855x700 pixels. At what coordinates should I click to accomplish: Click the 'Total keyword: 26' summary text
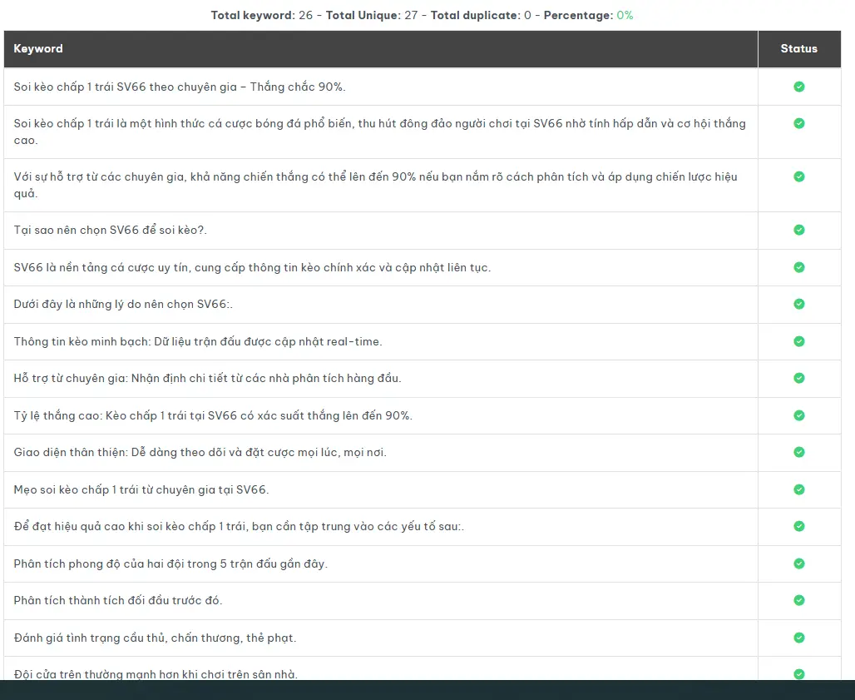tap(261, 15)
